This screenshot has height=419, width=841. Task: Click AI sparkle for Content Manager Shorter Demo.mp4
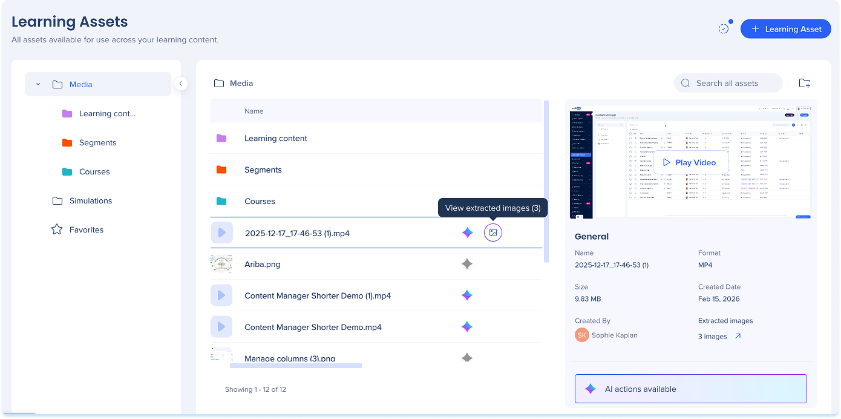coord(466,327)
